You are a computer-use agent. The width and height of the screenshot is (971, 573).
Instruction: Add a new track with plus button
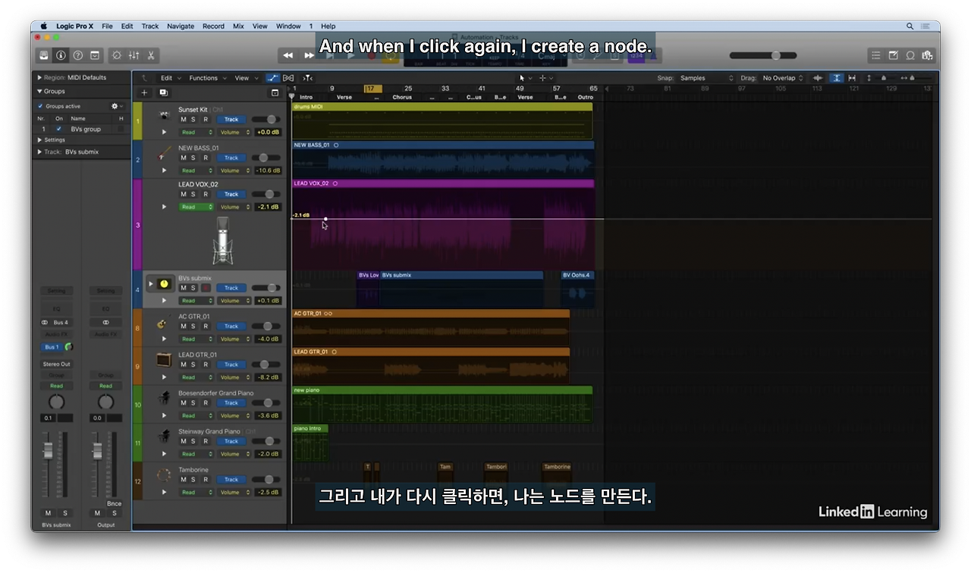coord(144,92)
